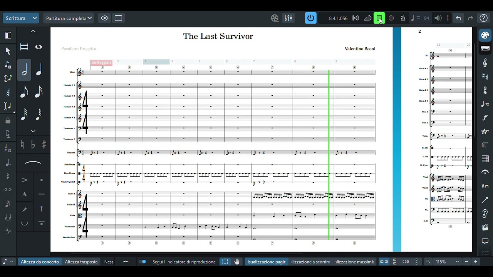Image resolution: width=493 pixels, height=277 pixels.
Task: Apply the marcato articulation
Action: click(x=24, y=194)
